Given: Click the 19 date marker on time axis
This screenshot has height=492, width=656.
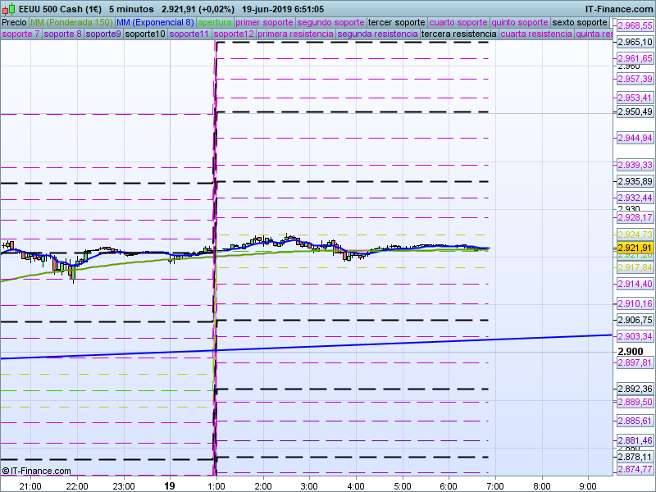Looking at the screenshot, I should pyautogui.click(x=170, y=485).
